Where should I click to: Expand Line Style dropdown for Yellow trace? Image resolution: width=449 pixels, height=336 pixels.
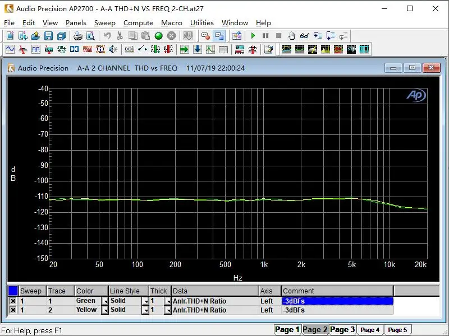click(145, 310)
